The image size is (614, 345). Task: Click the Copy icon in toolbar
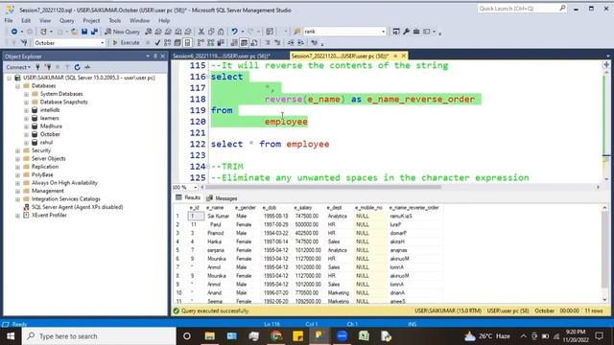211,32
